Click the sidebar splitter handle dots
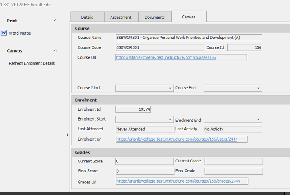Image resolution: width=290 pixels, height=195 pixels. coord(67,134)
